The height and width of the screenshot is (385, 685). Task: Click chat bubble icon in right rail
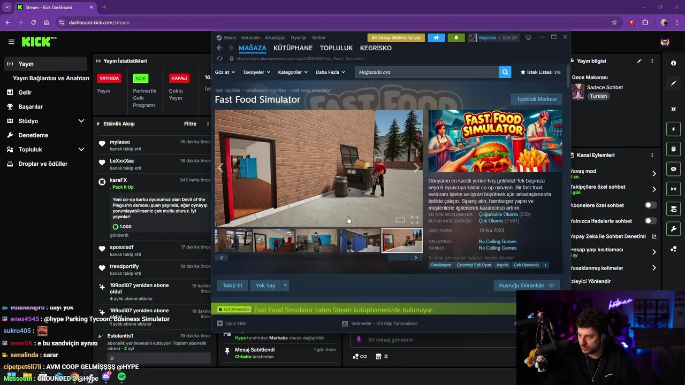point(673,169)
